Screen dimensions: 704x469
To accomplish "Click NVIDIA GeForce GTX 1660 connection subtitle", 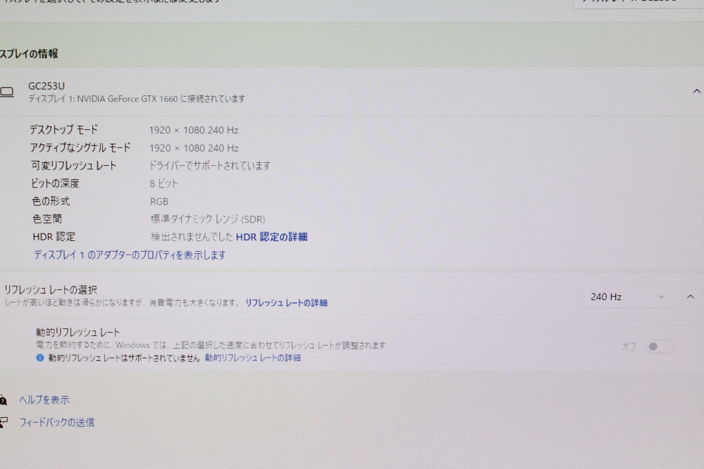I will coord(137,99).
